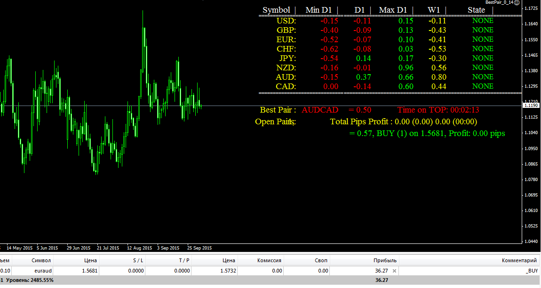Click the W1 header in indicator table
Screen dimensions: 541x288
(434, 10)
